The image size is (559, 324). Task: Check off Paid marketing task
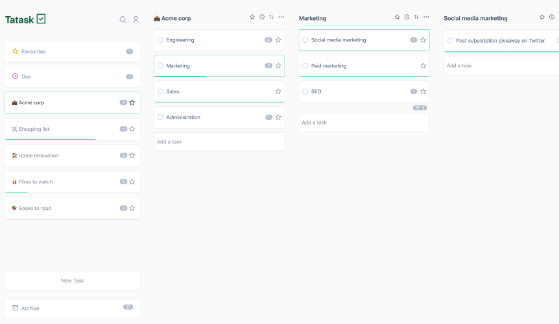pyautogui.click(x=305, y=65)
